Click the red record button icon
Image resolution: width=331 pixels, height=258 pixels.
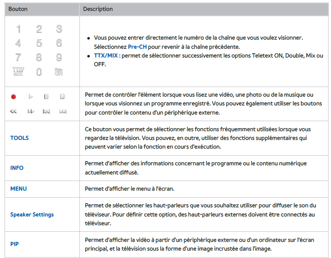(x=13, y=97)
